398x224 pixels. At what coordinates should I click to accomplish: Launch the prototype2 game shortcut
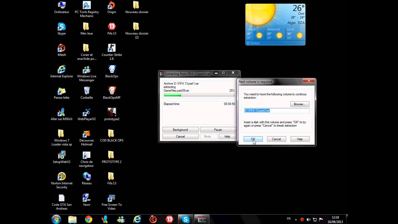pos(112,115)
